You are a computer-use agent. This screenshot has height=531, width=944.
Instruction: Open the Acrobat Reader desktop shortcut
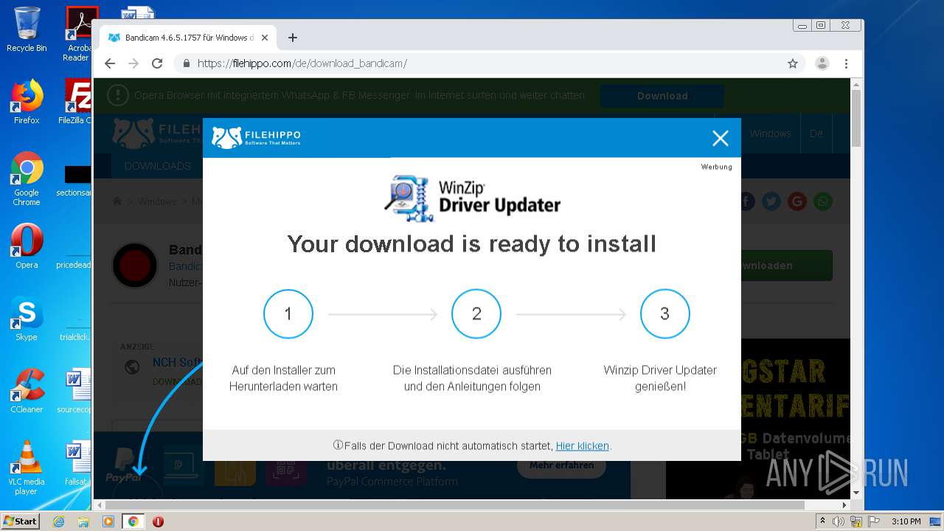pyautogui.click(x=80, y=34)
